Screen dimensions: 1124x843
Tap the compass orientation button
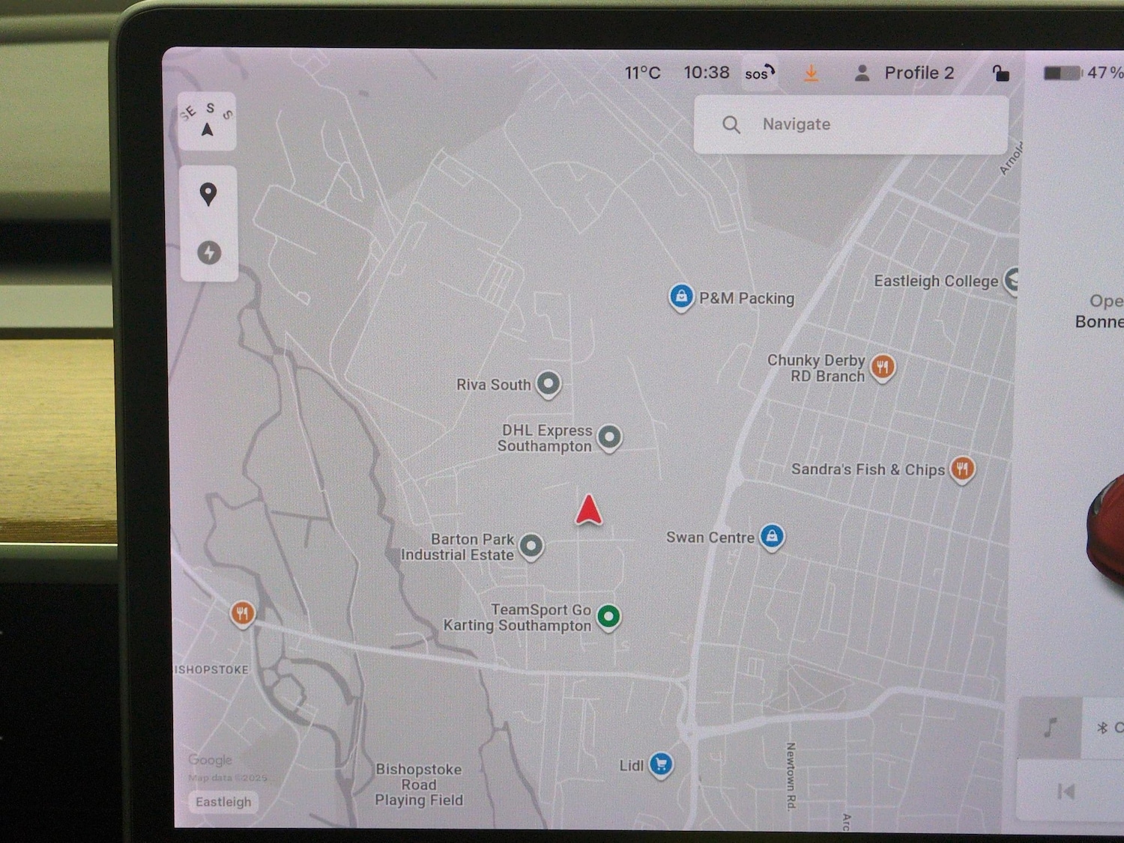coord(208,122)
